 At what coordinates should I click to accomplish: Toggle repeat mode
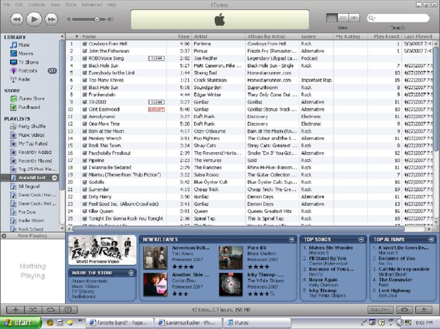tap(51, 310)
